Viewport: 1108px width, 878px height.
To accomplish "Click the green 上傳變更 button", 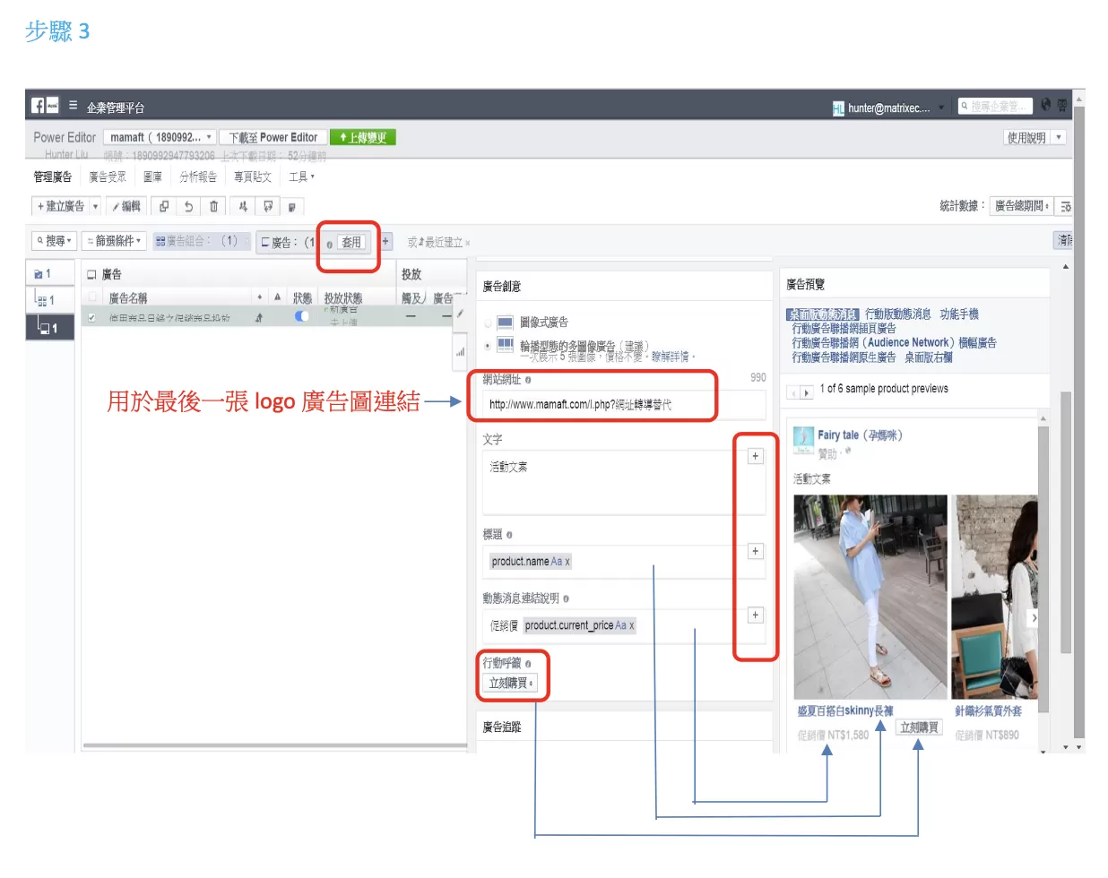I will [x=363, y=137].
